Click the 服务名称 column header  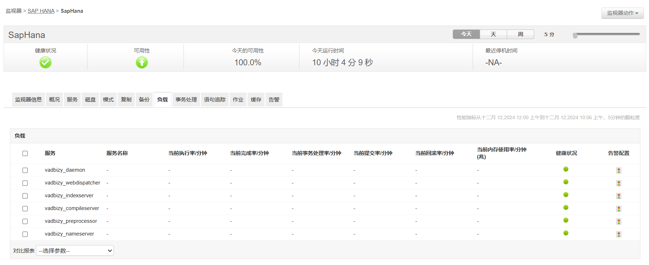pos(117,153)
